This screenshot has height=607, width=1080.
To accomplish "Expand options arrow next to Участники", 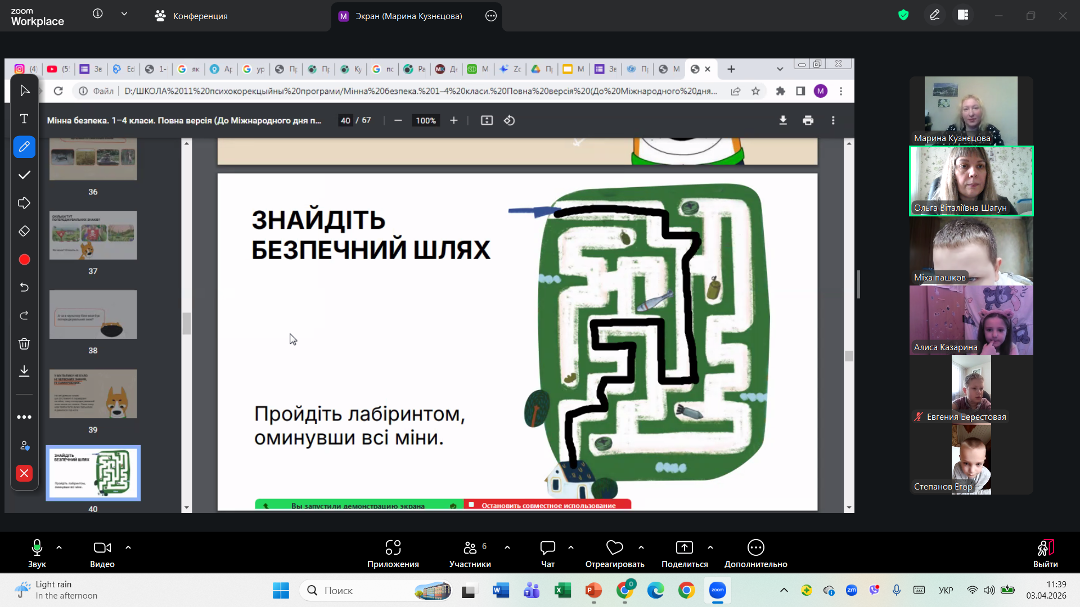I will pyautogui.click(x=507, y=547).
